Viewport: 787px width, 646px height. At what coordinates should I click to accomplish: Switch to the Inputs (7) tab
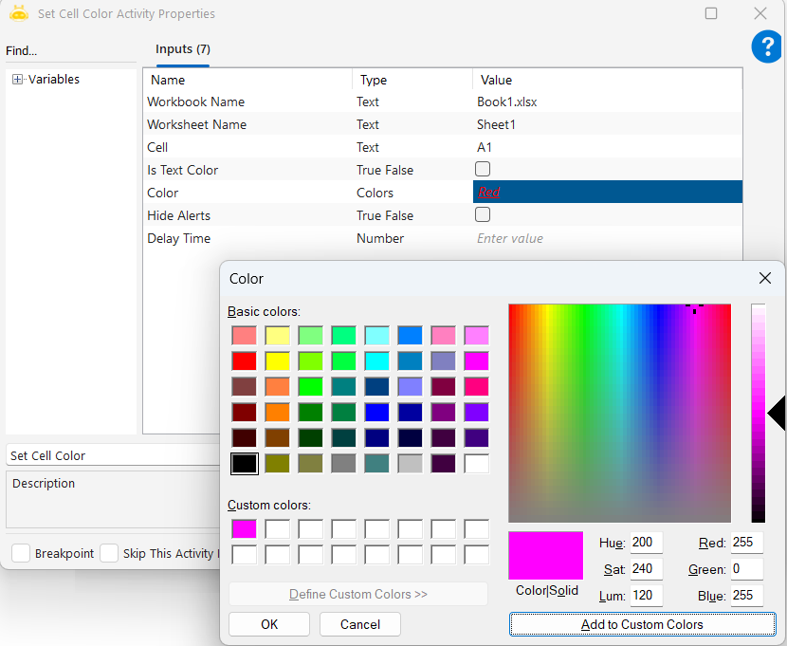182,49
